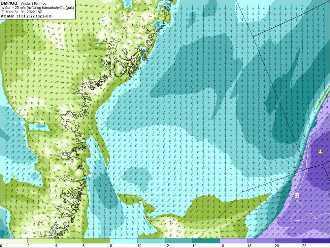The width and height of the screenshot is (330, 248).
Task: Click the legend scale value '14'
Action: click(194, 246)
